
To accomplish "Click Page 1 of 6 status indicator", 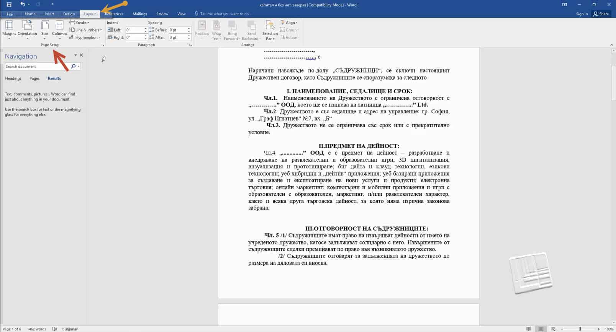I will tap(12, 329).
